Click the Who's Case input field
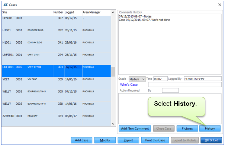The height and width of the screenshot is (146, 225). (185, 85)
